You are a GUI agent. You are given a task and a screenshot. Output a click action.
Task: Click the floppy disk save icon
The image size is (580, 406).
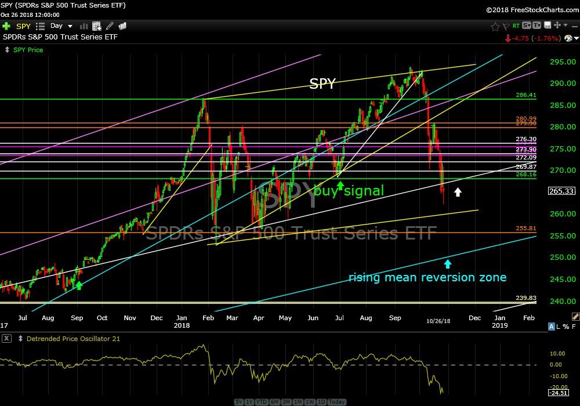pos(547,26)
